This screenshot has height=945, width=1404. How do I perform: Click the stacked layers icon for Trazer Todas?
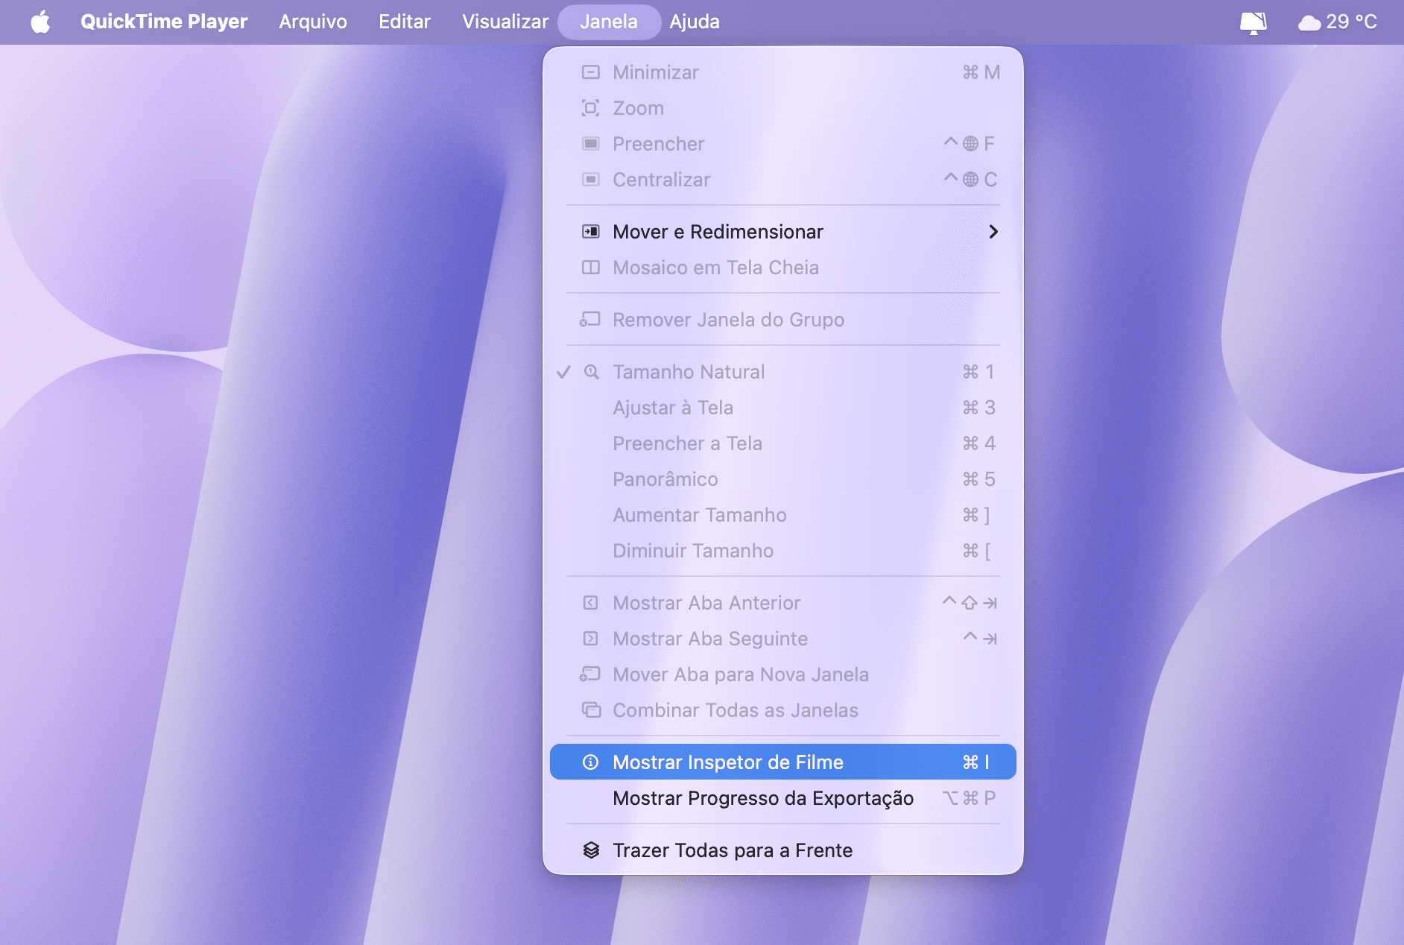point(591,850)
